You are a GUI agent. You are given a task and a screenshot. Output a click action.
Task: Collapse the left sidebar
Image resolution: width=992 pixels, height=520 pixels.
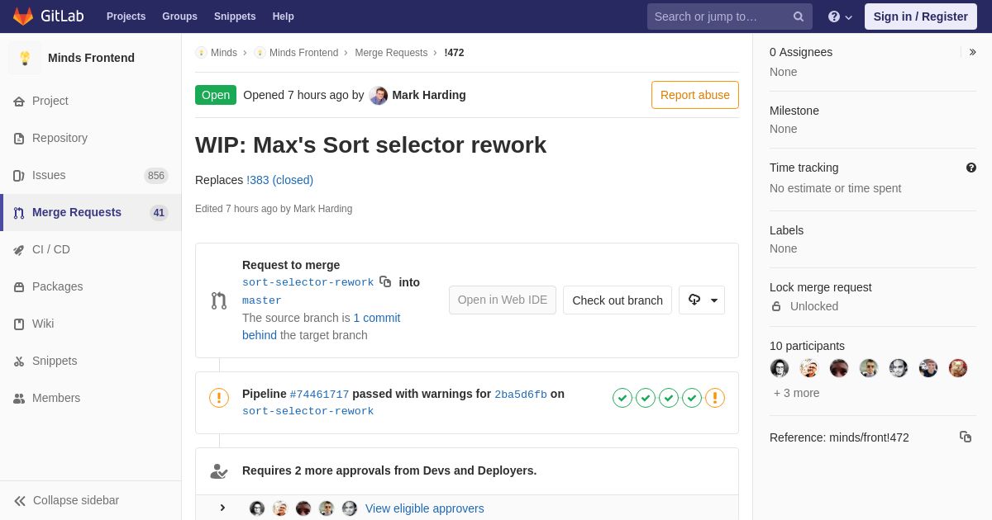click(91, 500)
